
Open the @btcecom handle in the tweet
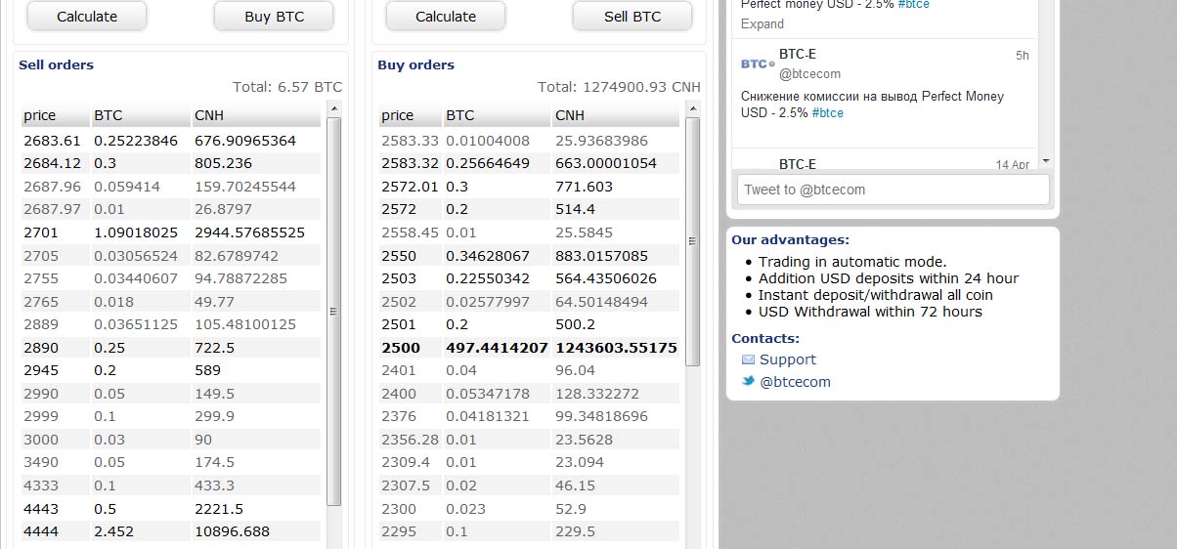[x=809, y=74]
